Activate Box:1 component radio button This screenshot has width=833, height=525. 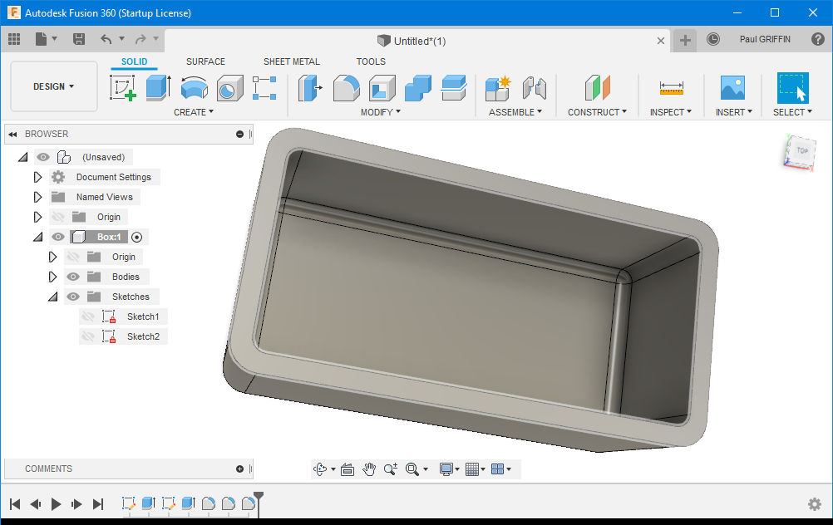point(136,237)
